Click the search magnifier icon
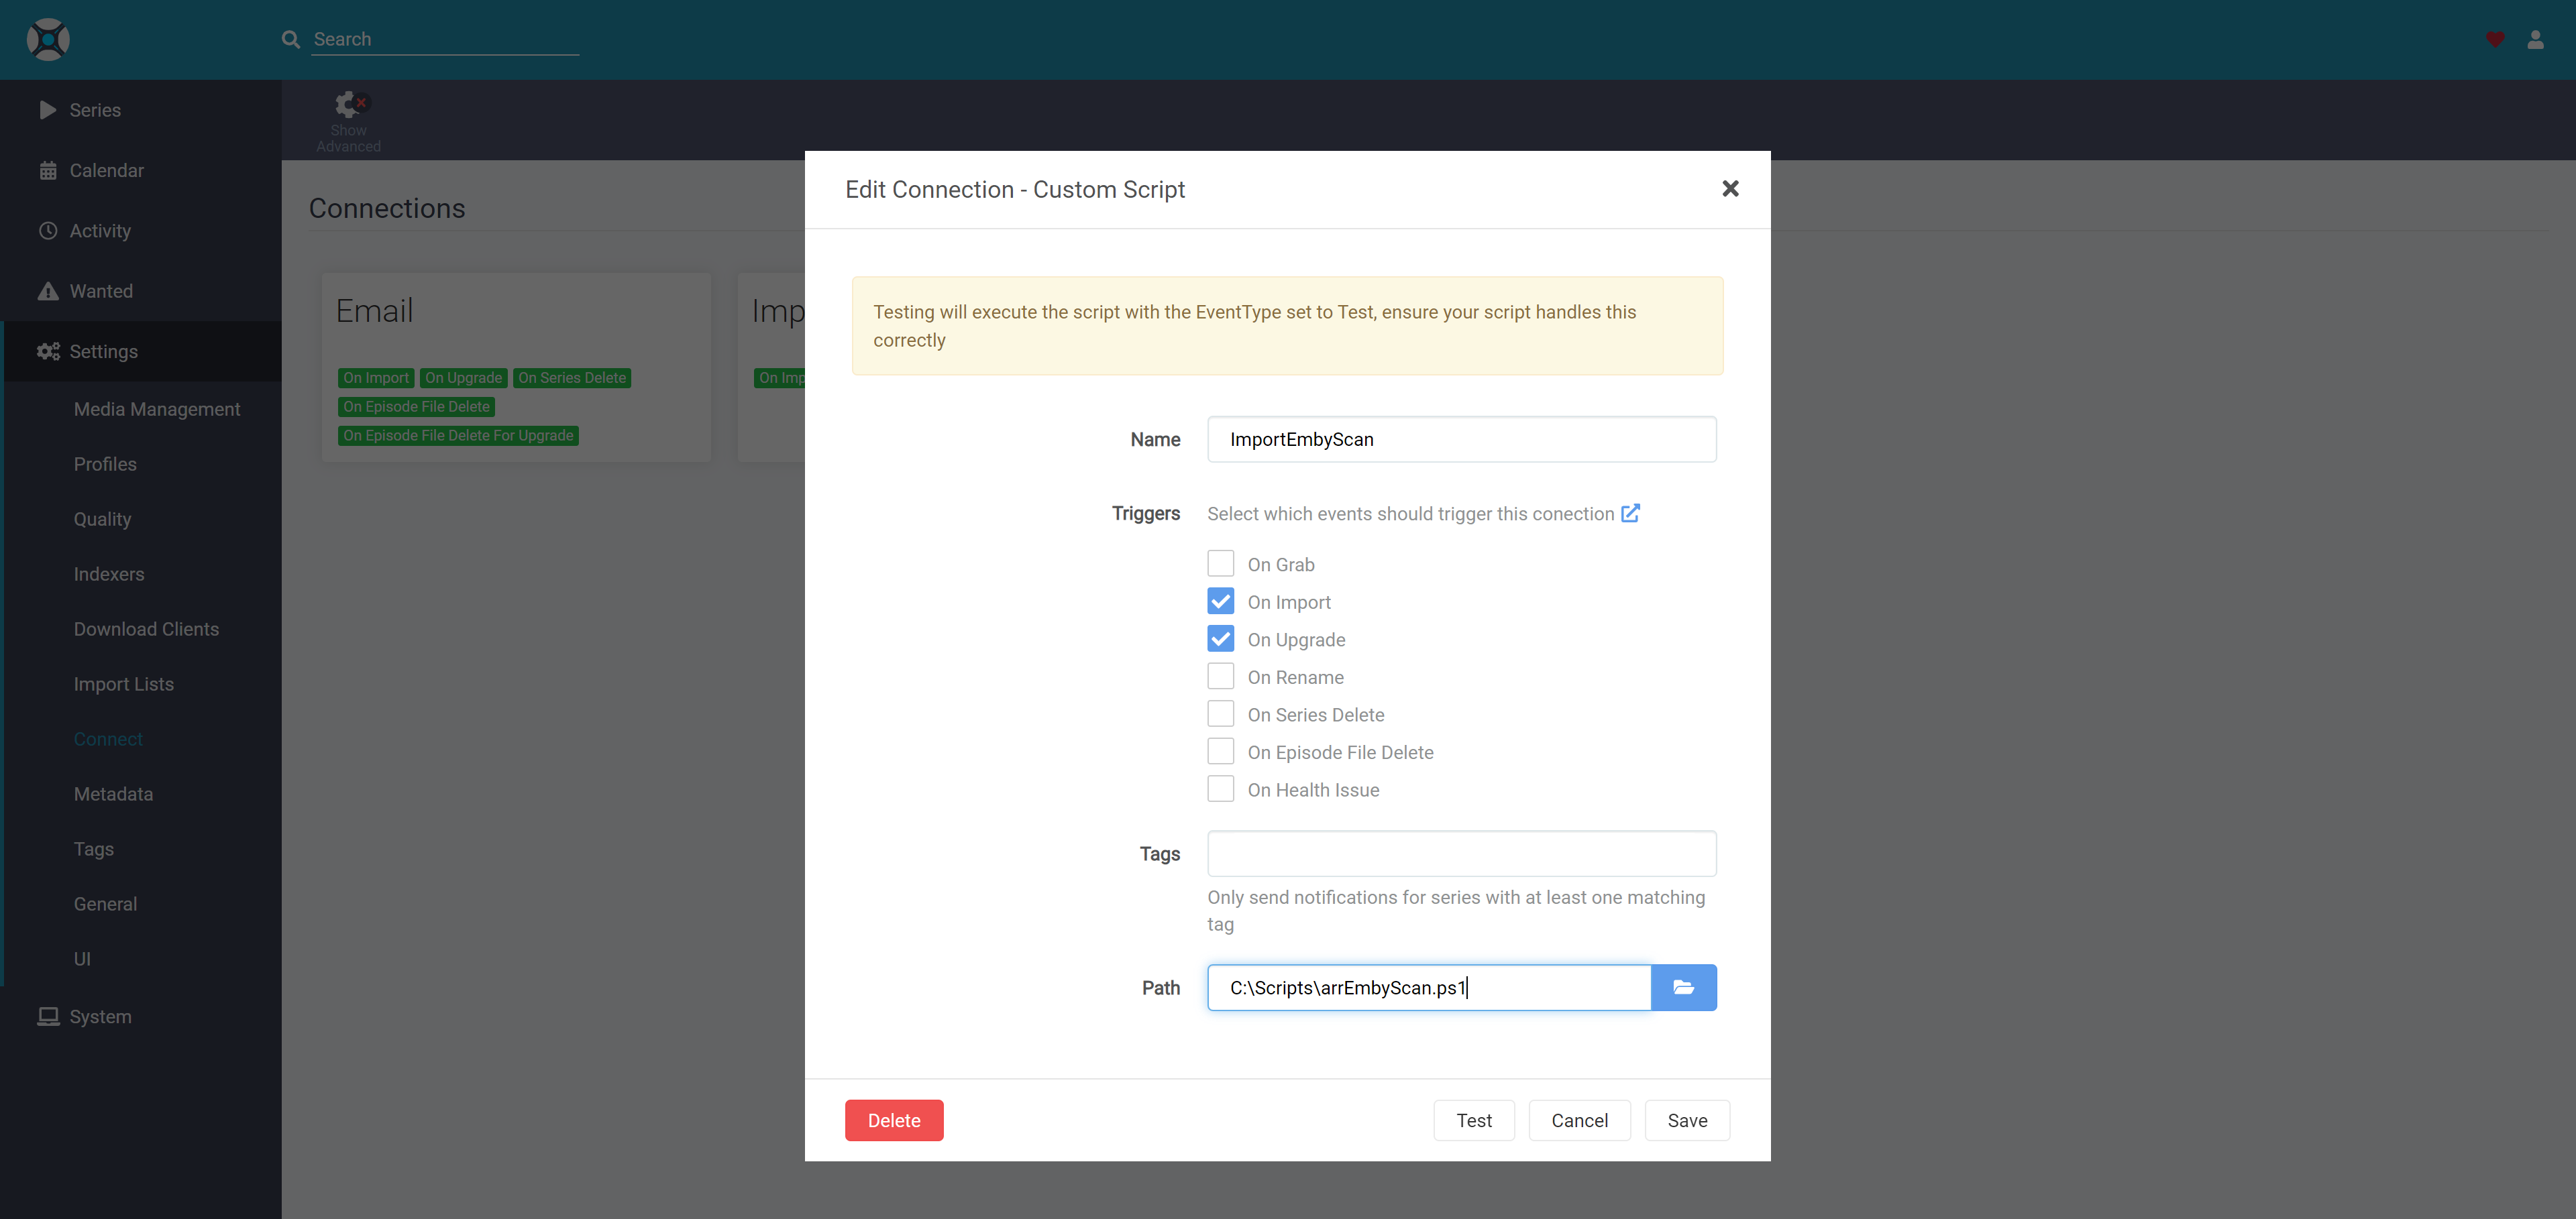Screen dimensions: 2576x1219 (x=290, y=39)
